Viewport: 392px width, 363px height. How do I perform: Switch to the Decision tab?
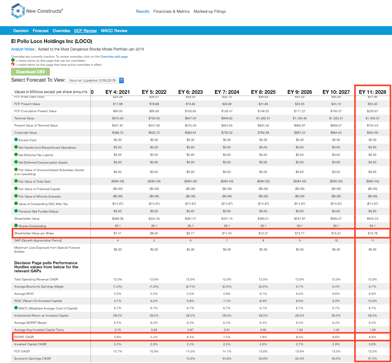pos(21,31)
